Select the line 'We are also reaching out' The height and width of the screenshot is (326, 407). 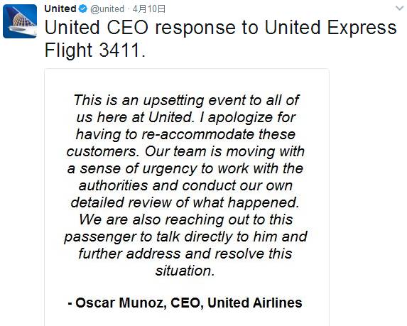tap(186, 219)
